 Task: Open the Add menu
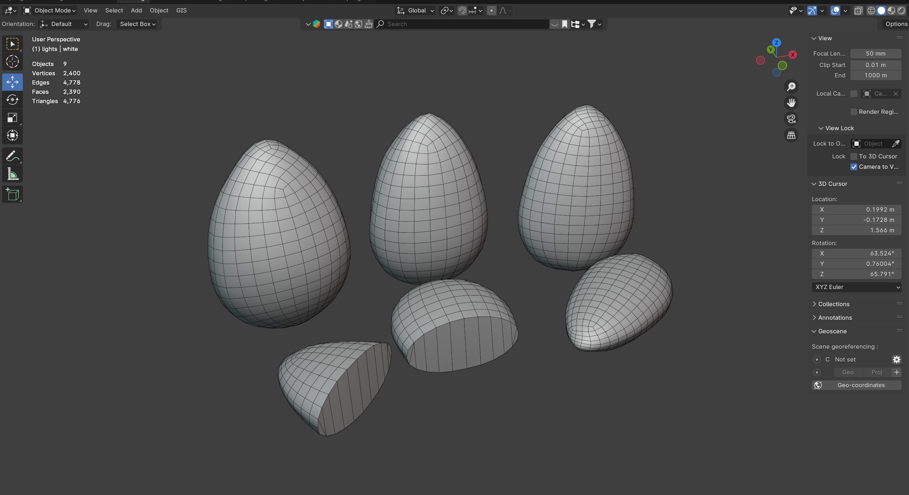click(136, 10)
